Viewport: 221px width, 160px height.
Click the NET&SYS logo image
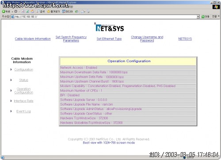click(x=109, y=27)
